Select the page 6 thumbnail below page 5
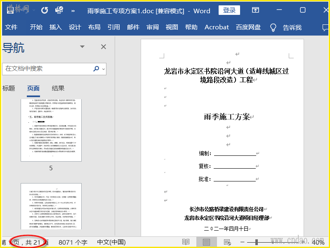Image resolution: width=330 pixels, height=248 pixels. pyautogui.click(x=51, y=206)
